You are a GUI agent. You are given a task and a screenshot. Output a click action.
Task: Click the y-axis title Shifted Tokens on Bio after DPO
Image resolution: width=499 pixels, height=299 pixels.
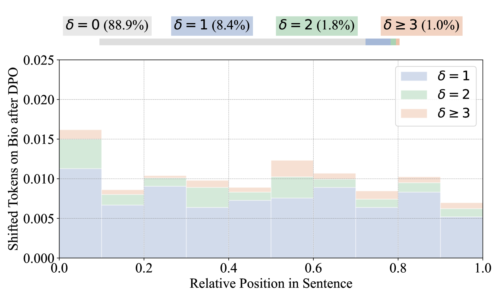(x=13, y=159)
